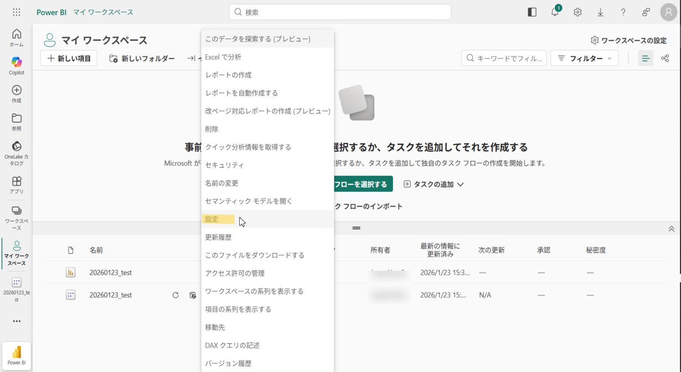Click the task flow panel resize handle

click(356, 228)
